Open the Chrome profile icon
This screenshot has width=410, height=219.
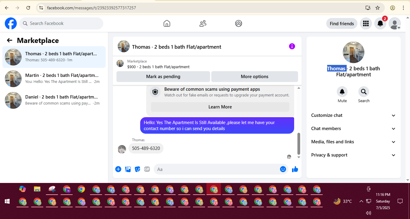393,8
